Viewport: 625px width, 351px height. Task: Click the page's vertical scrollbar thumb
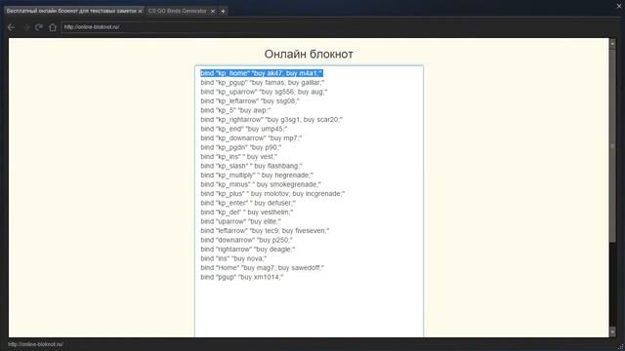click(x=612, y=145)
